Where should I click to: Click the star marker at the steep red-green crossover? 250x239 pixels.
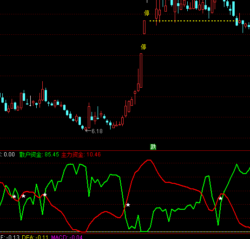(128, 205)
